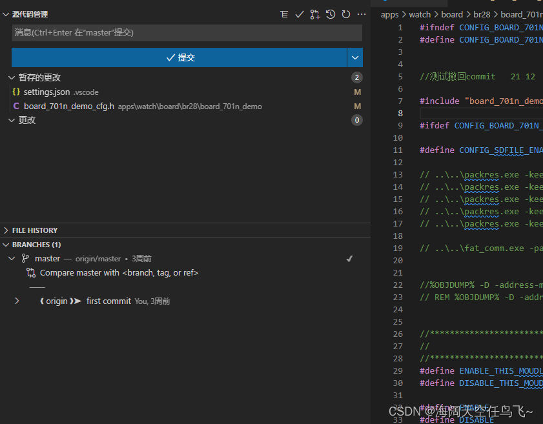Click the JSON icon beside settings.json
Image resolution: width=543 pixels, height=424 pixels.
click(x=16, y=92)
